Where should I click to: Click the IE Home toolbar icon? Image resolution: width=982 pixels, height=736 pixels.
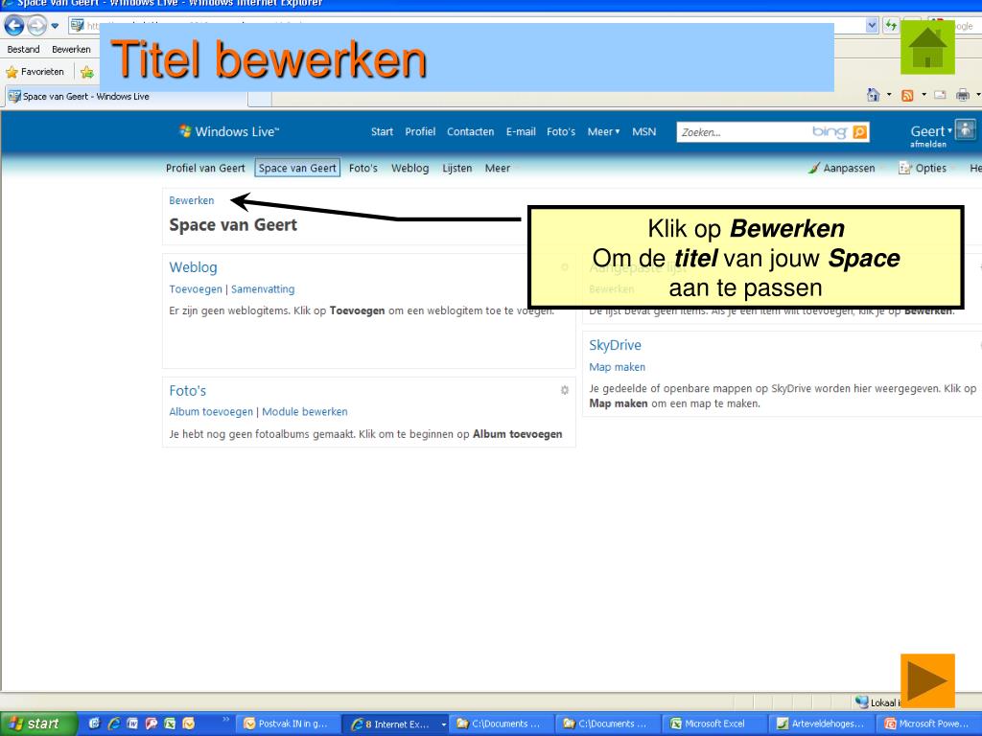[873, 95]
